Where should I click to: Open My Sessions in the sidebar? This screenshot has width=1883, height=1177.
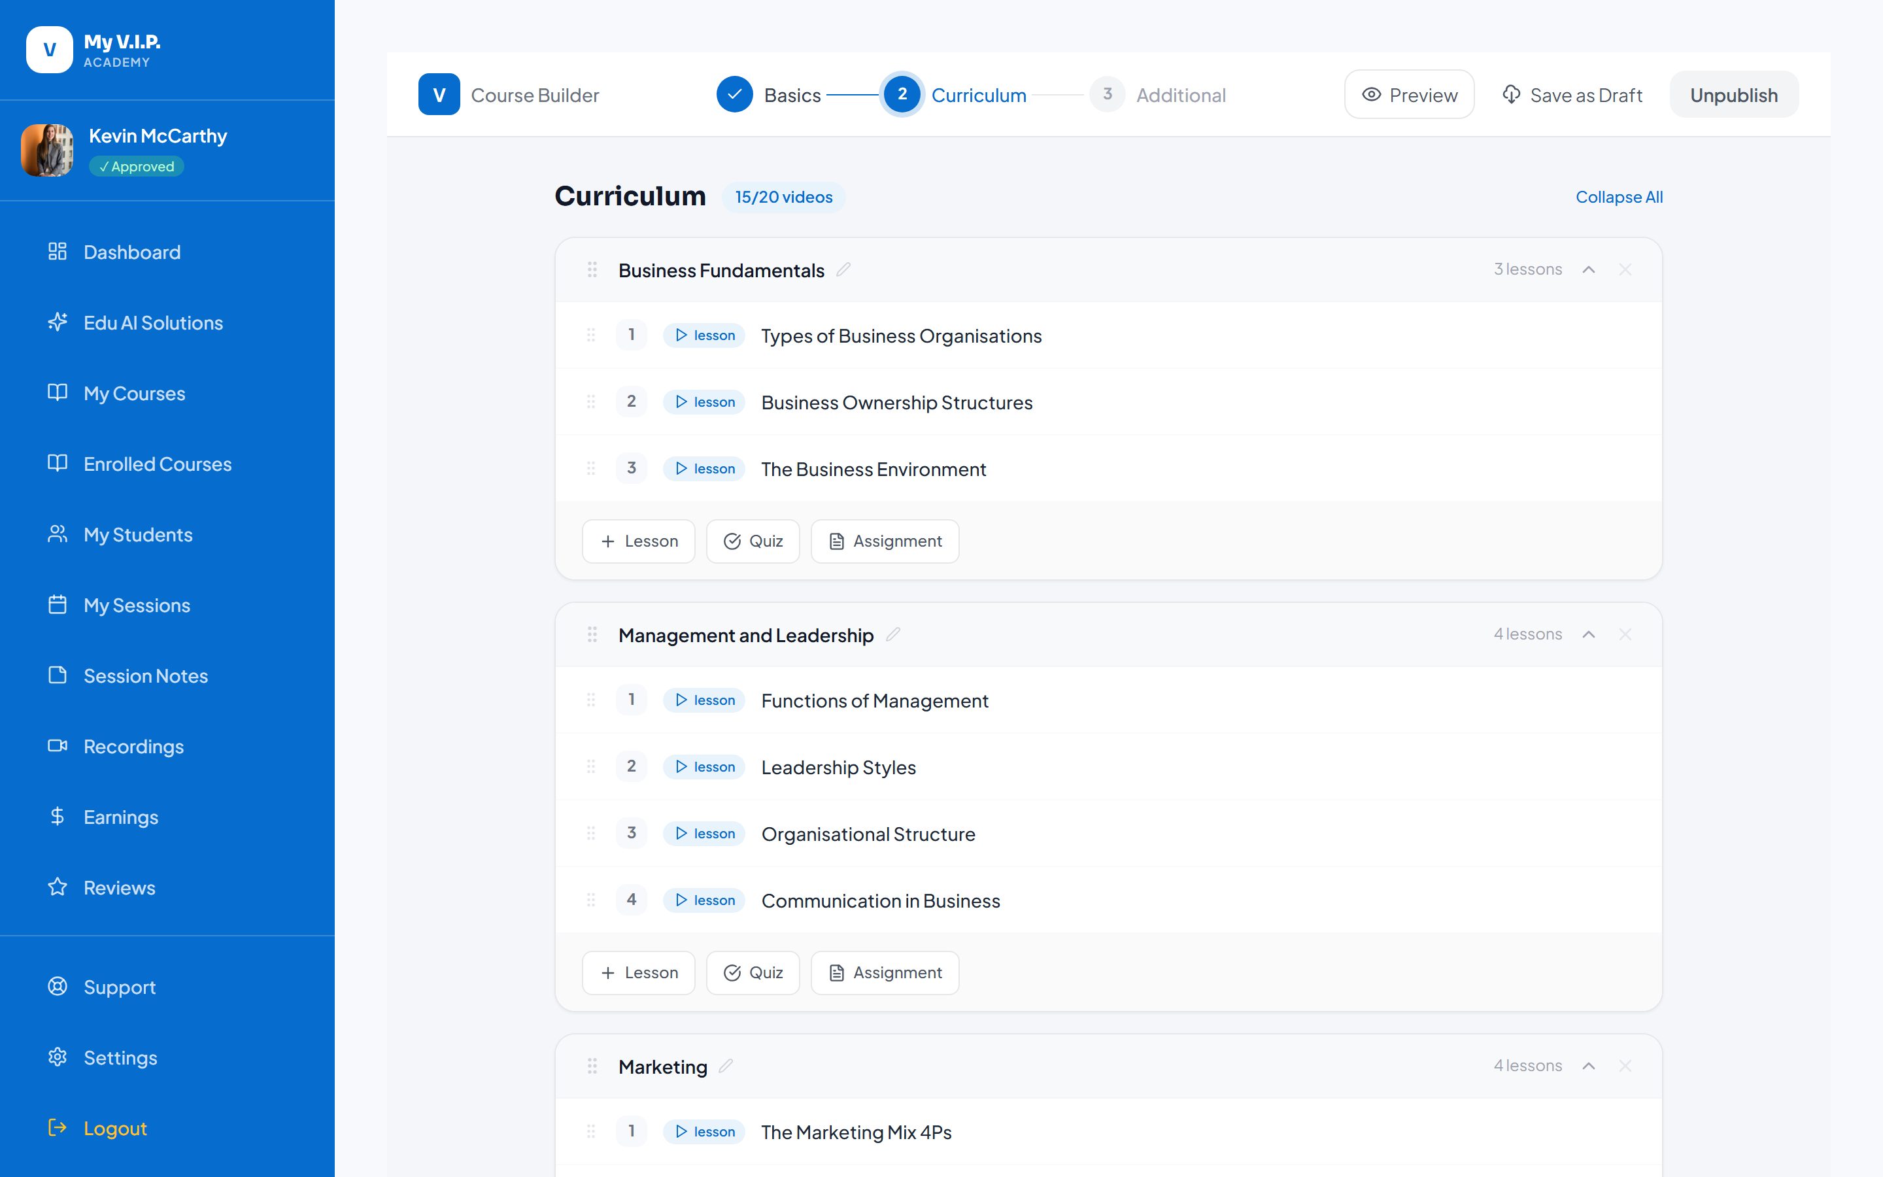click(x=119, y=605)
